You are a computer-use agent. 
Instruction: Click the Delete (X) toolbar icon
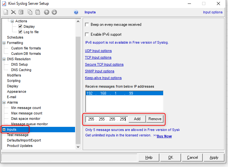(x=13, y=12)
